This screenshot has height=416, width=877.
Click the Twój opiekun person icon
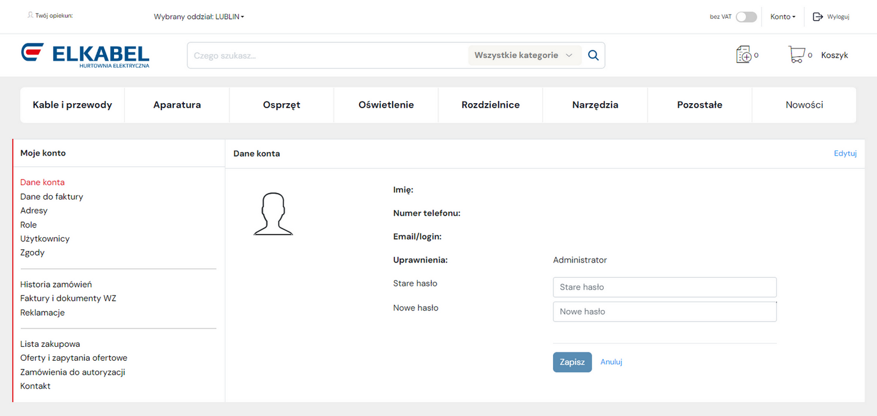(30, 16)
